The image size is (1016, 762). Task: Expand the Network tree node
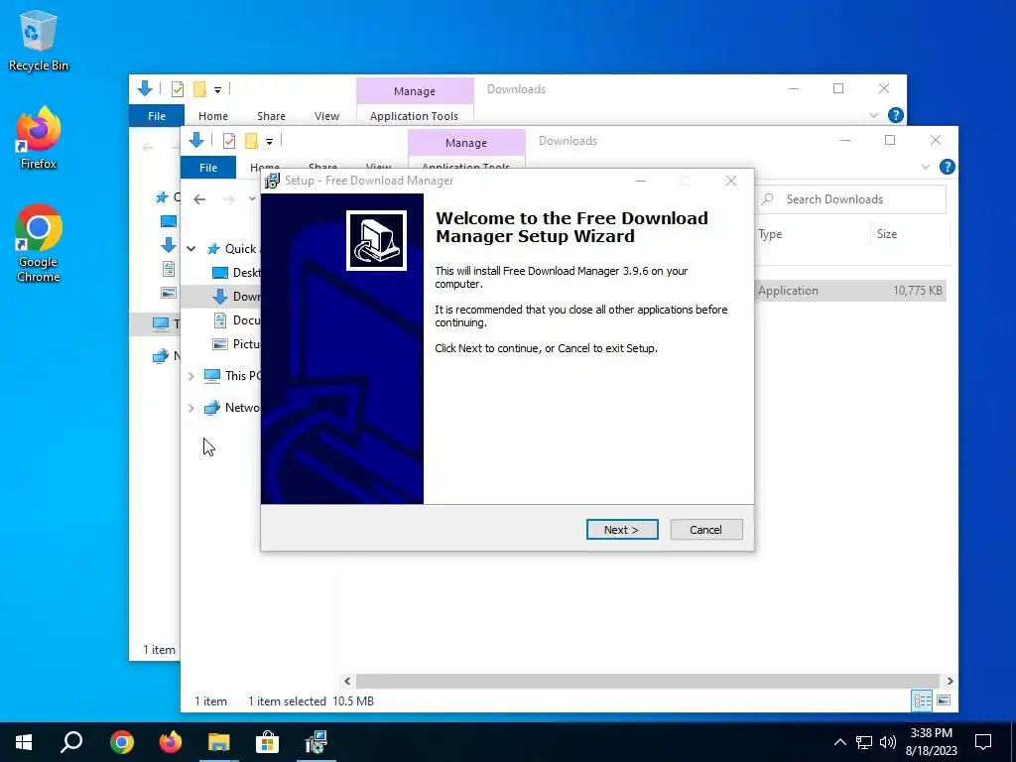(x=191, y=408)
